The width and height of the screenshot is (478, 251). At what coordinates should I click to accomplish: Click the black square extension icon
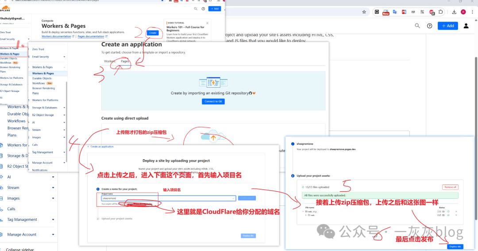[x=377, y=12]
